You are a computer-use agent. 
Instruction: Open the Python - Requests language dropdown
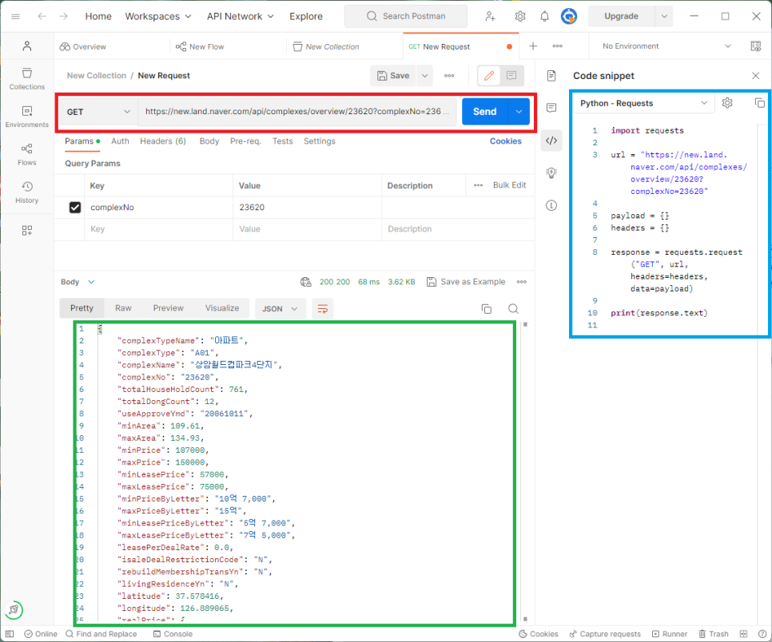coord(643,103)
